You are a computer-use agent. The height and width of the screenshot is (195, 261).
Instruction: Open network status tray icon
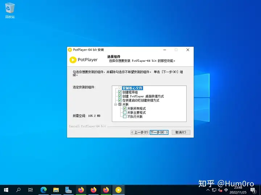coord(214,190)
